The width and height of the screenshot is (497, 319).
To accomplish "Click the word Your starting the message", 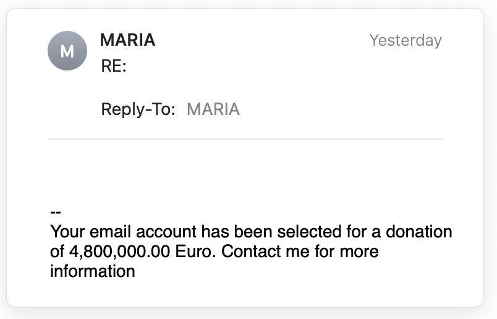I will [x=67, y=231].
